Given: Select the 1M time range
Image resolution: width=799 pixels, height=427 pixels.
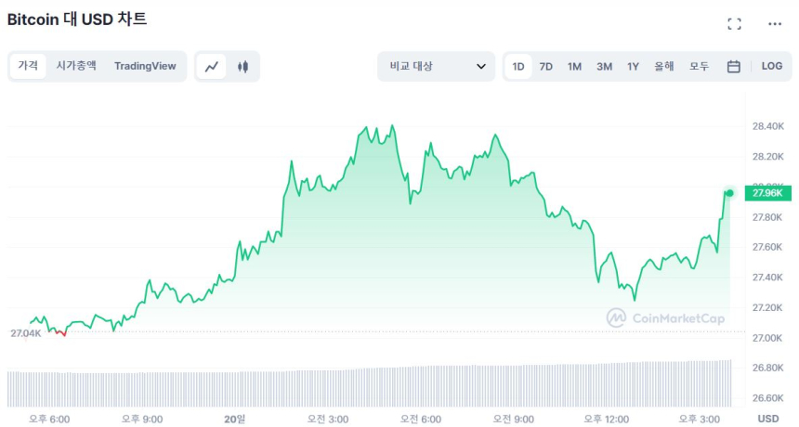Looking at the screenshot, I should pyautogui.click(x=574, y=67).
